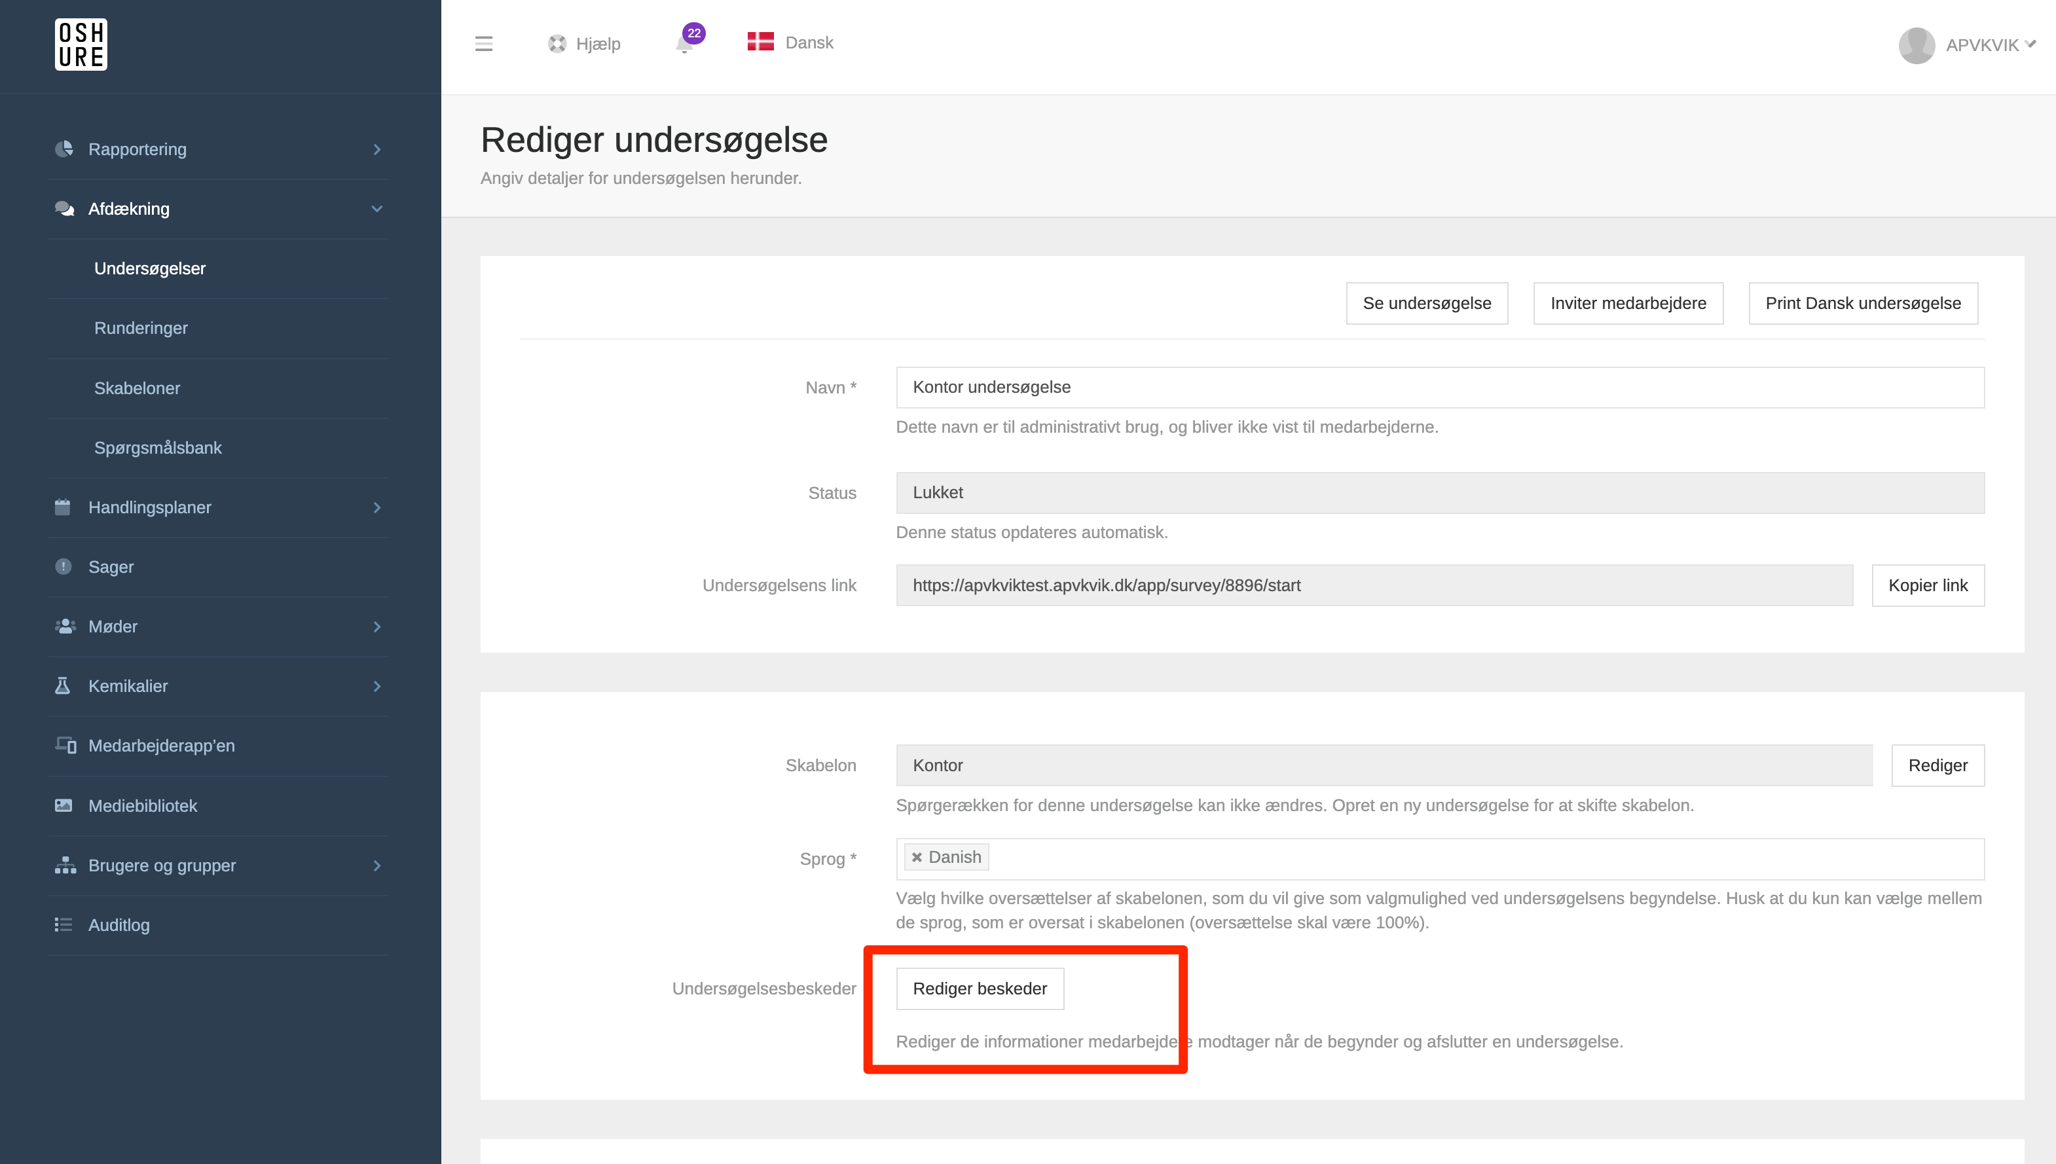Open the APVKVIK user dropdown
The image size is (2056, 1164).
[x=1991, y=46]
